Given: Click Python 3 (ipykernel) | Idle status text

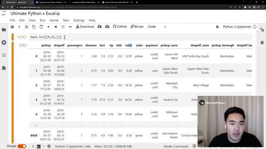Looking at the screenshot, I should pos(73,147).
